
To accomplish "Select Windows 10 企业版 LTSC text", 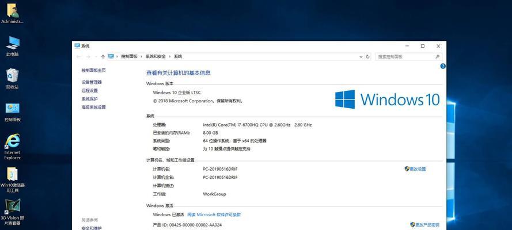I will coord(177,93).
